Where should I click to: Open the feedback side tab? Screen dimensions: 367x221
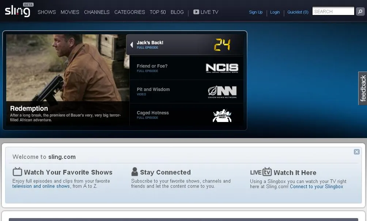pyautogui.click(x=363, y=88)
